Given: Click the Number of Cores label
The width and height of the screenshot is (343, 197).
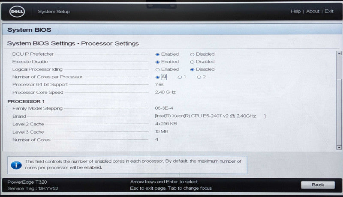Looking at the screenshot, I should [x=31, y=140].
